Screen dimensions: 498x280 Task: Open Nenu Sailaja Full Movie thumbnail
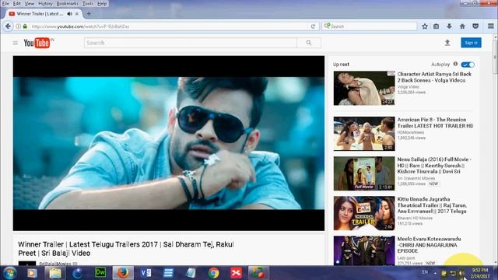coord(364,173)
